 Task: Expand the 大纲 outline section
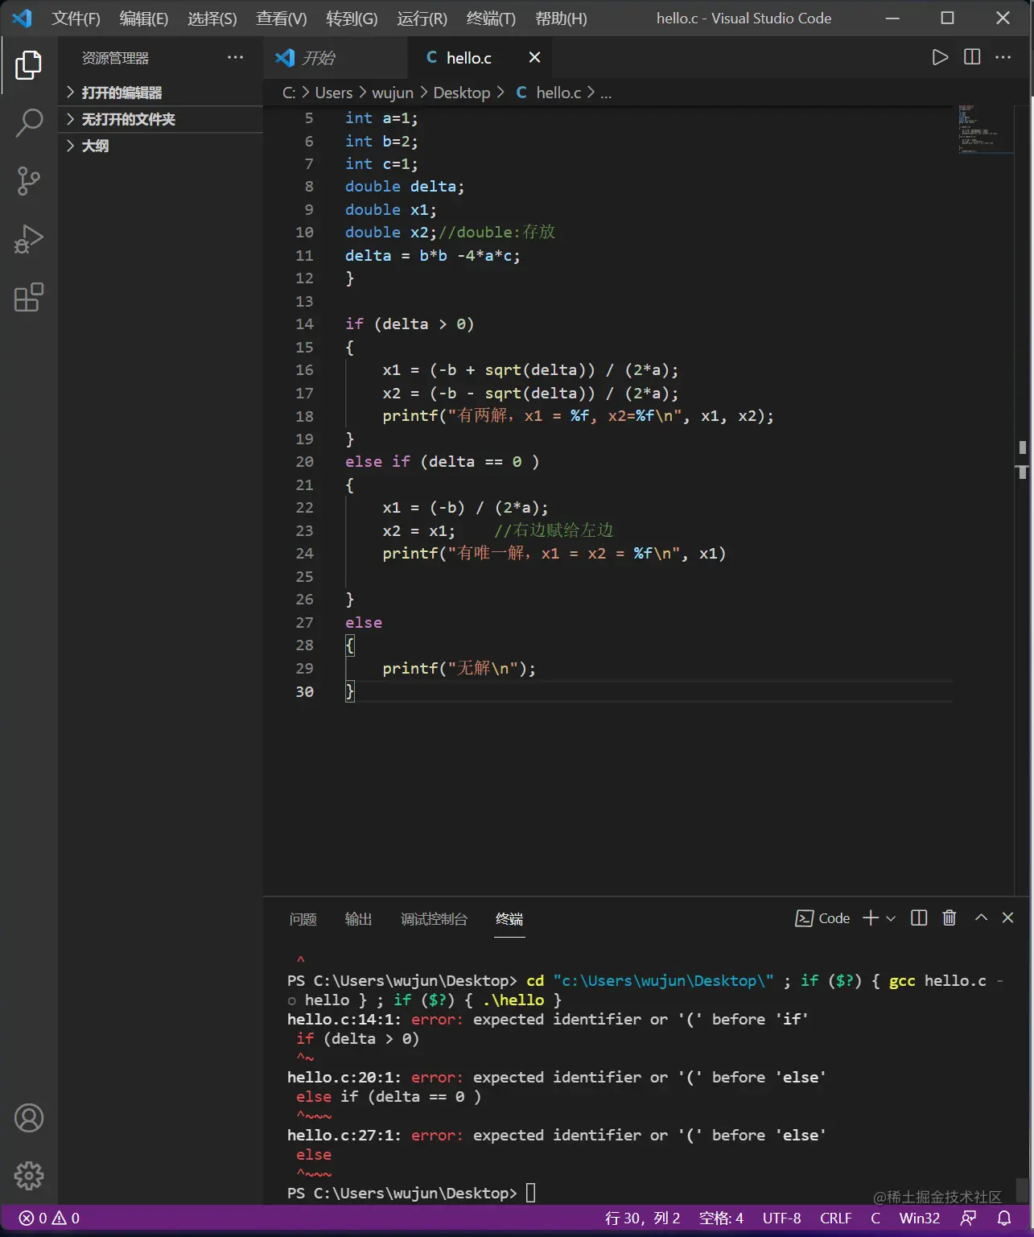point(95,146)
